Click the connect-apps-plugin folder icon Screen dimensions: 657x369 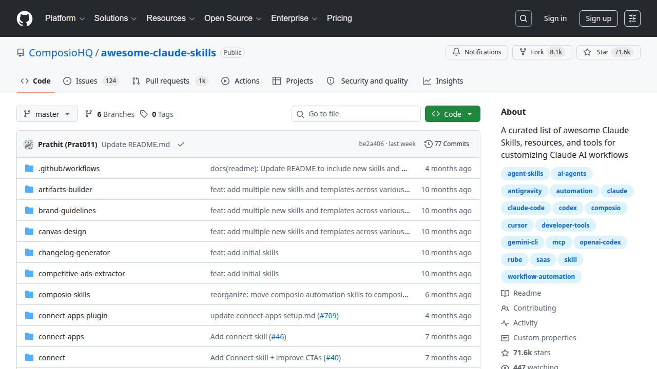(x=29, y=316)
